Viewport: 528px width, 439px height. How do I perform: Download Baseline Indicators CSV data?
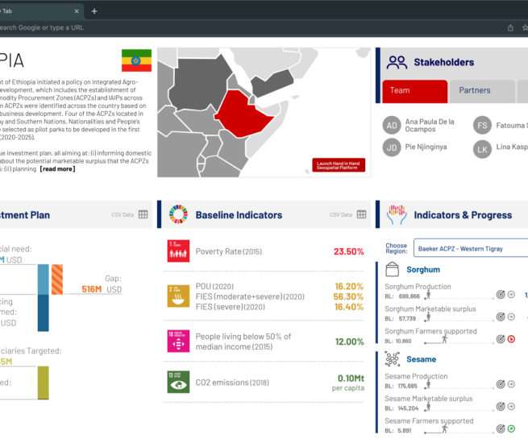pos(361,215)
